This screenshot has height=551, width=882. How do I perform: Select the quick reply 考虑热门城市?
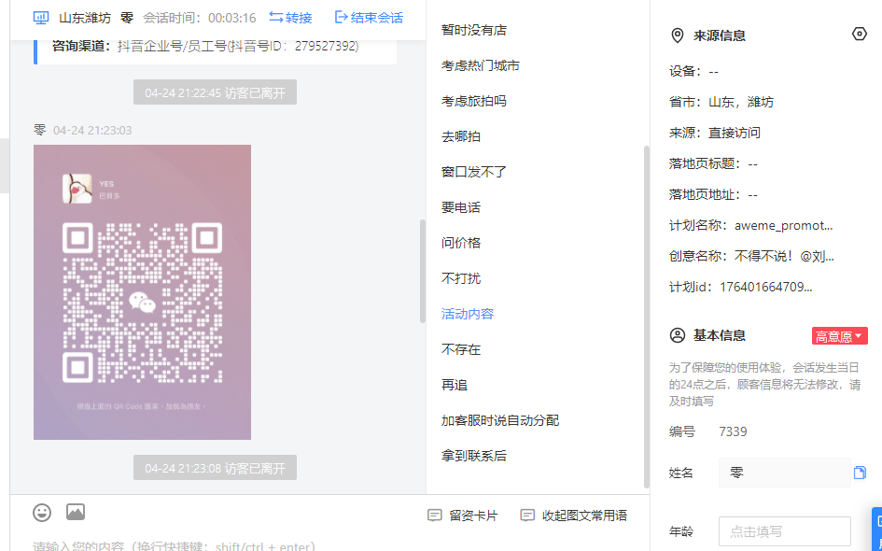[481, 65]
